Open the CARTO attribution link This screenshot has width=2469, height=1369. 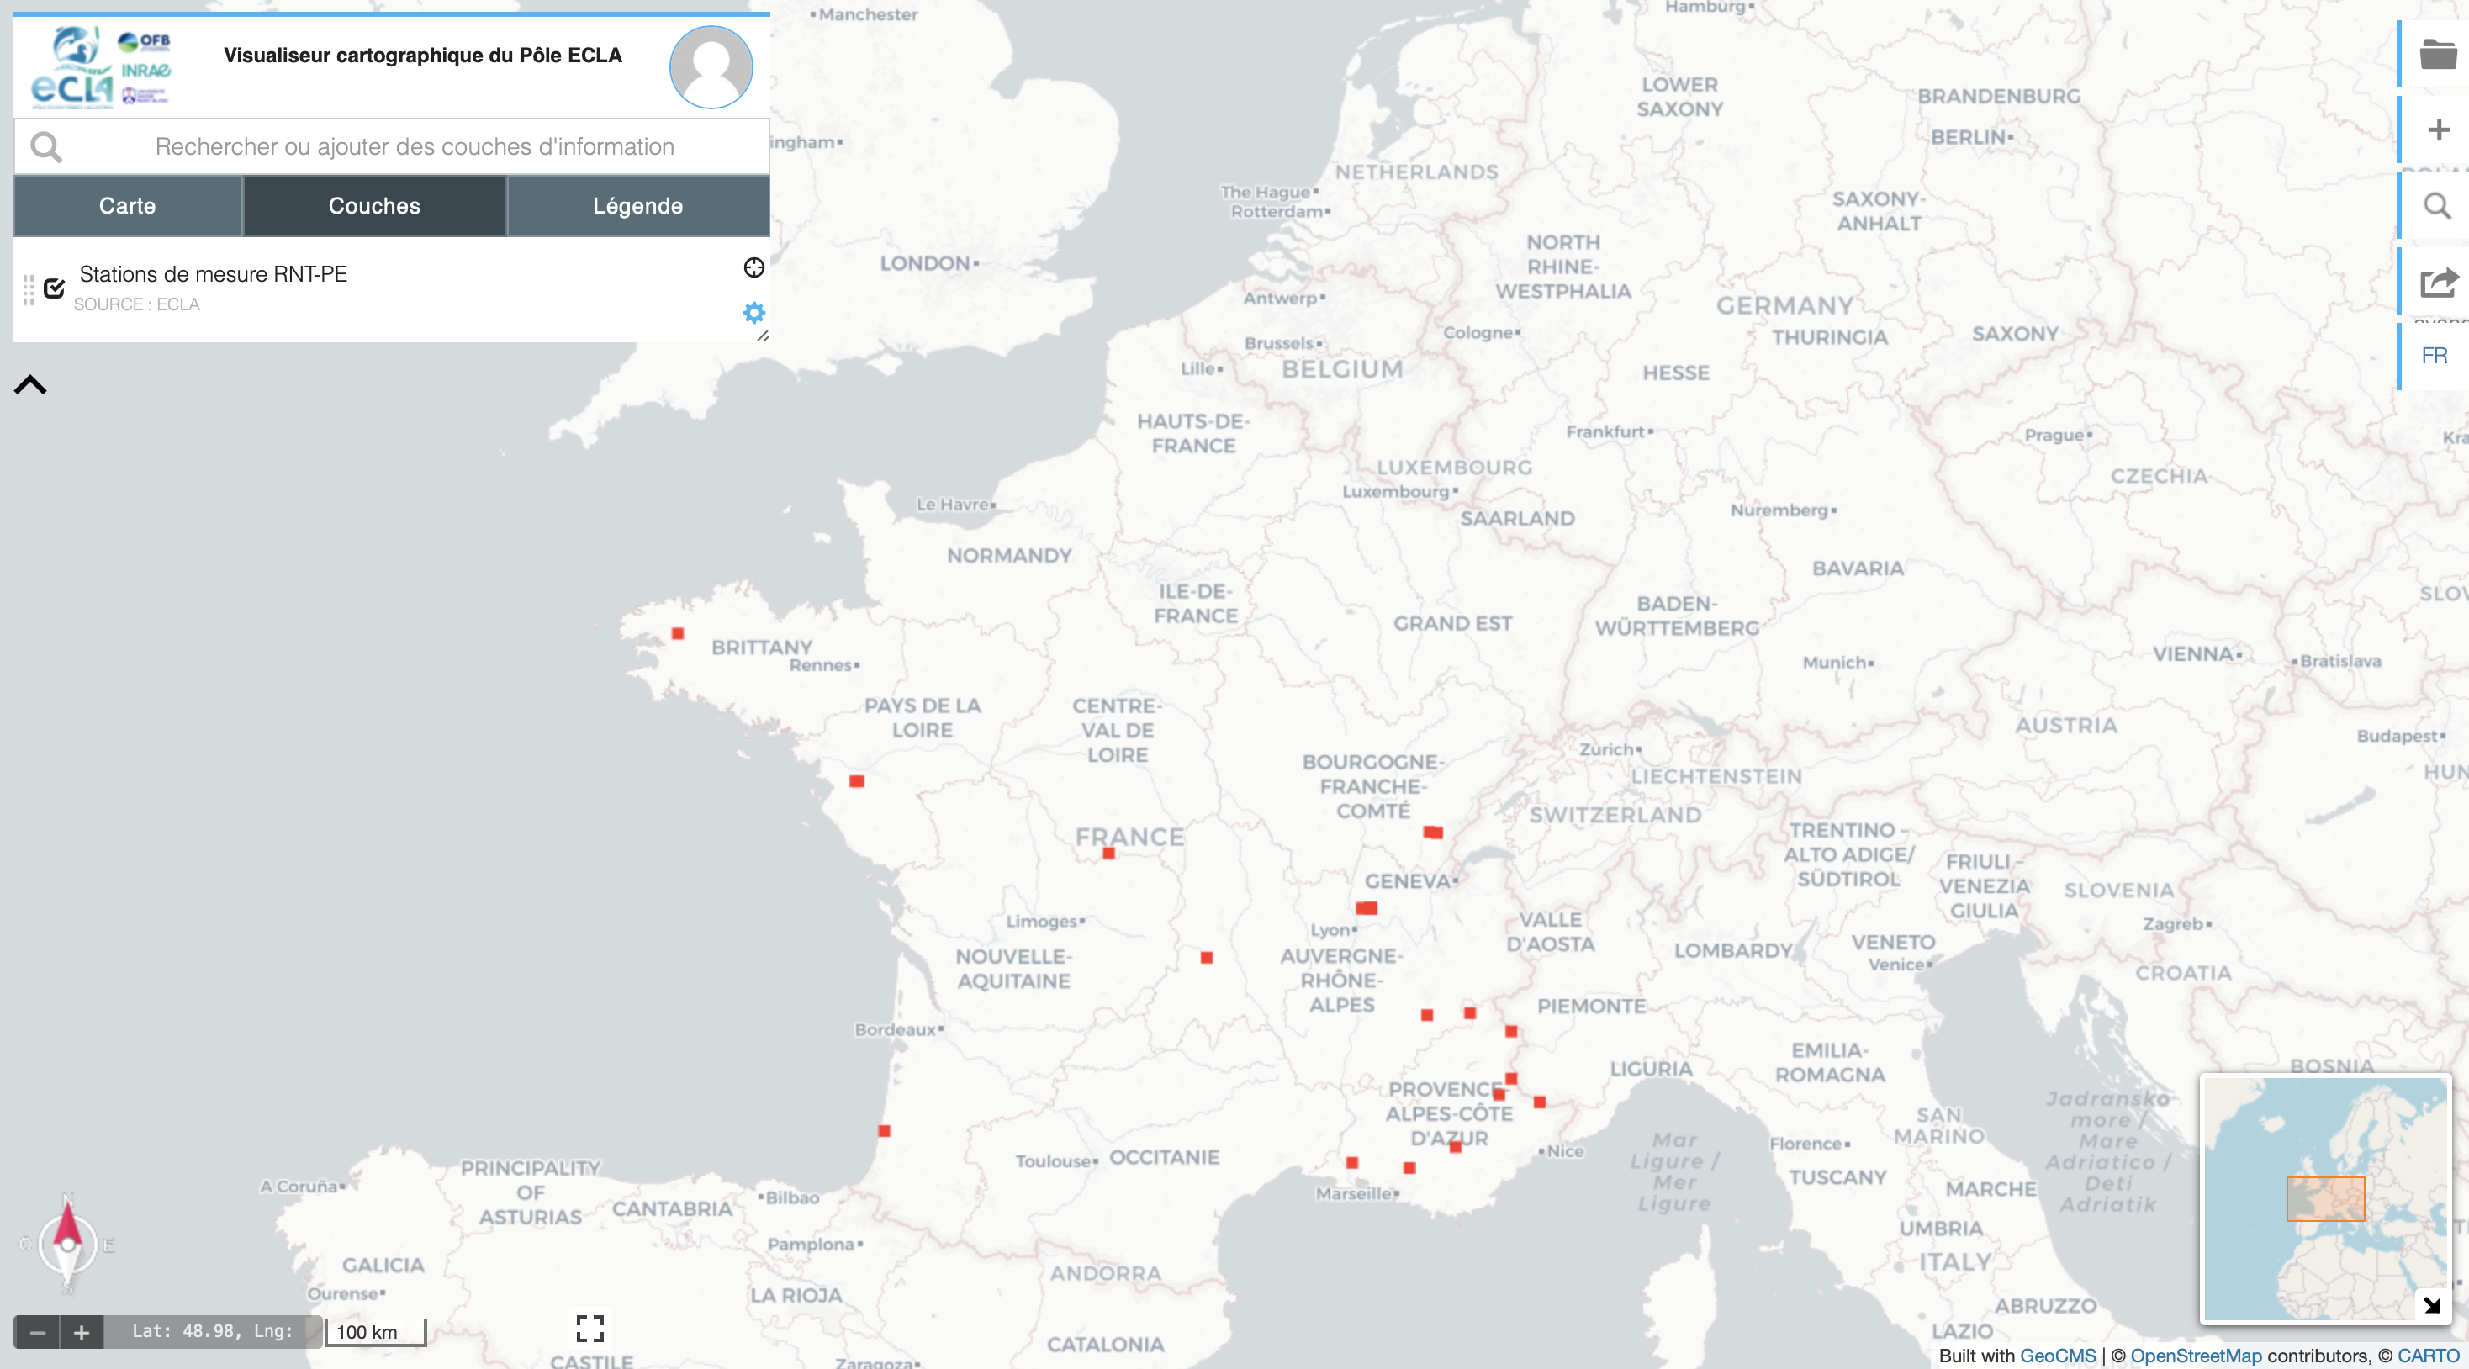2428,1356
